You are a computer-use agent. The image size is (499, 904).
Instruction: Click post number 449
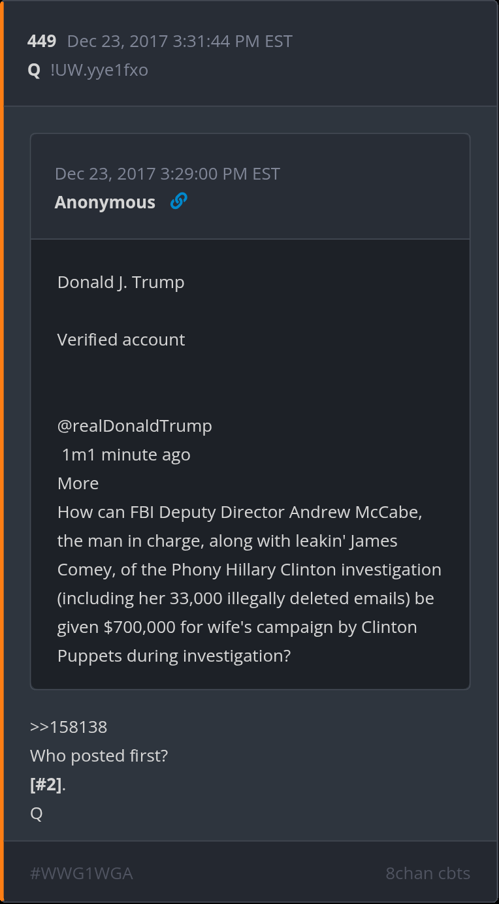pyautogui.click(x=42, y=42)
